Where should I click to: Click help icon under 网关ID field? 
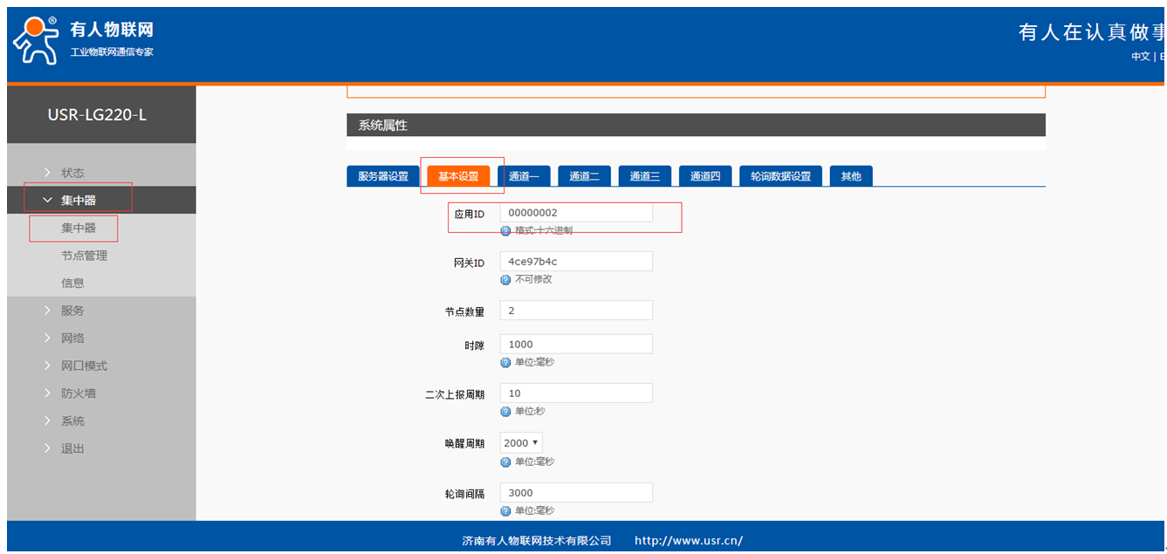(505, 280)
